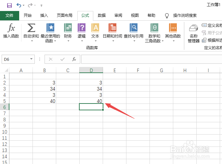Open the 文本 functions icon
Viewport: 222px width, 164px height.
(95, 28)
